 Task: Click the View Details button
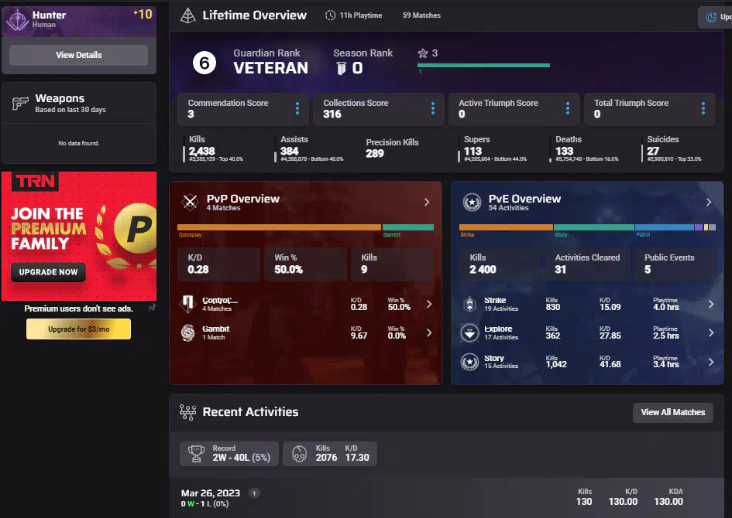pos(78,55)
